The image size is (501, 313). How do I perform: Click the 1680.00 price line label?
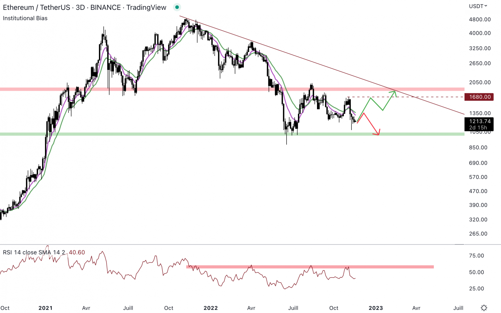pos(479,97)
